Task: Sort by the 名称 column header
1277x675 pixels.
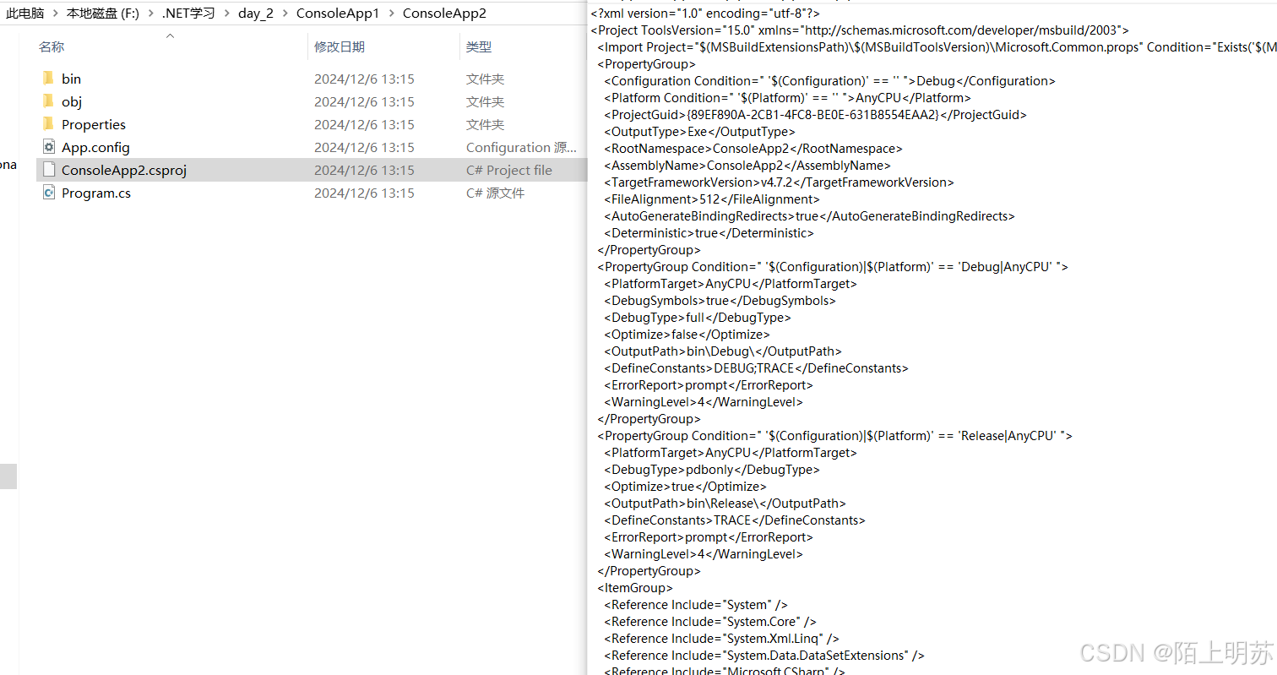Action: (x=52, y=47)
